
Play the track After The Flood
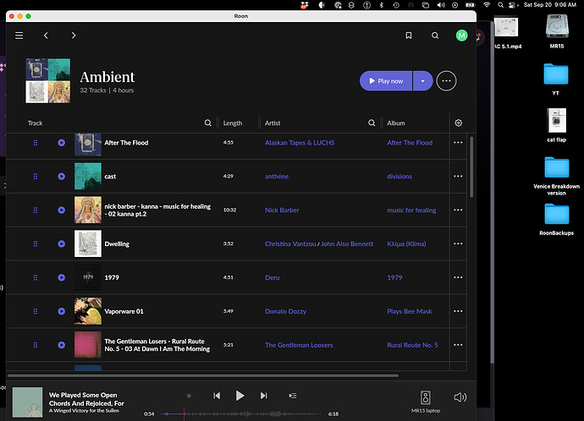point(62,143)
